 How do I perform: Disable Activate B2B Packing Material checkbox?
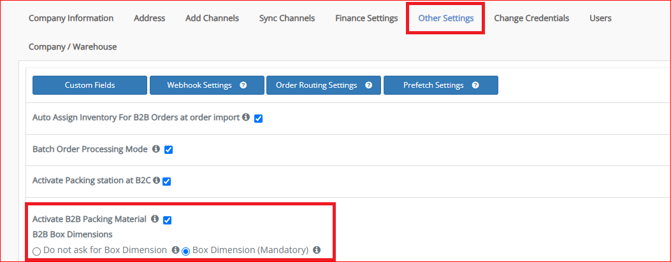[x=168, y=220]
